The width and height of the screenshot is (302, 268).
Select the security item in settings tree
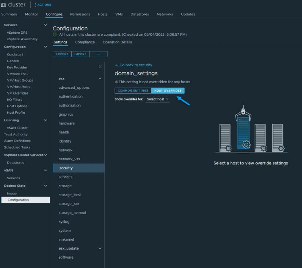point(79,168)
